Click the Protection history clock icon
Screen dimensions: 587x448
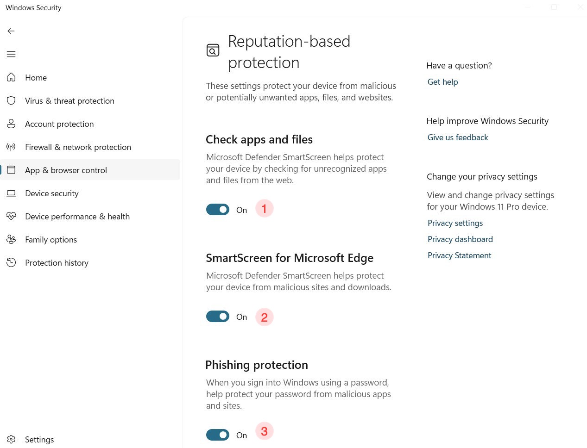pos(11,262)
